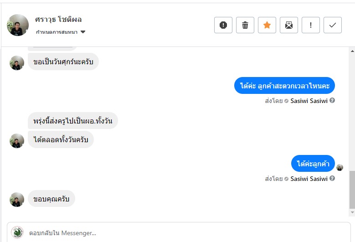Mark conversation unread with envelope icon

(x=289, y=25)
